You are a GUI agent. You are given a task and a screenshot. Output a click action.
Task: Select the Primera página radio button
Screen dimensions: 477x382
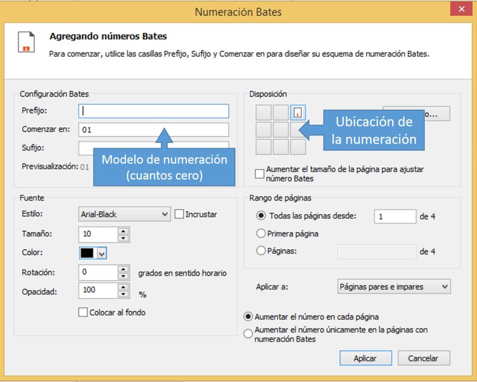[261, 233]
